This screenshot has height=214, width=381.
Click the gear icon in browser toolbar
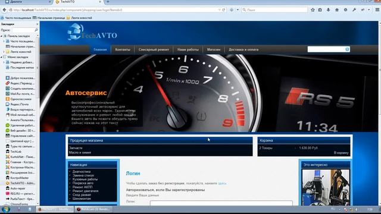(x=345, y=10)
